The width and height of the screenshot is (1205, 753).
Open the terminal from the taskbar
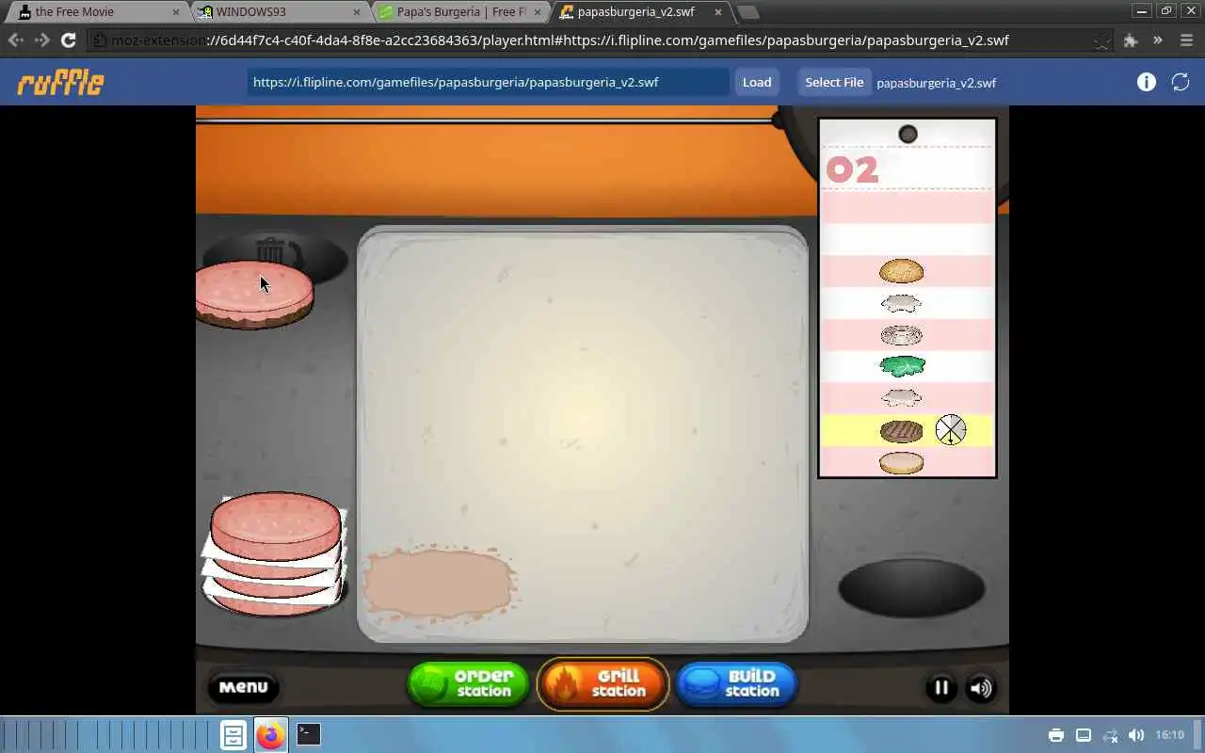309,734
